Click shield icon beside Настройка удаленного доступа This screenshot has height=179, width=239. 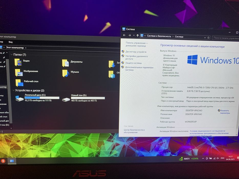click(x=123, y=56)
